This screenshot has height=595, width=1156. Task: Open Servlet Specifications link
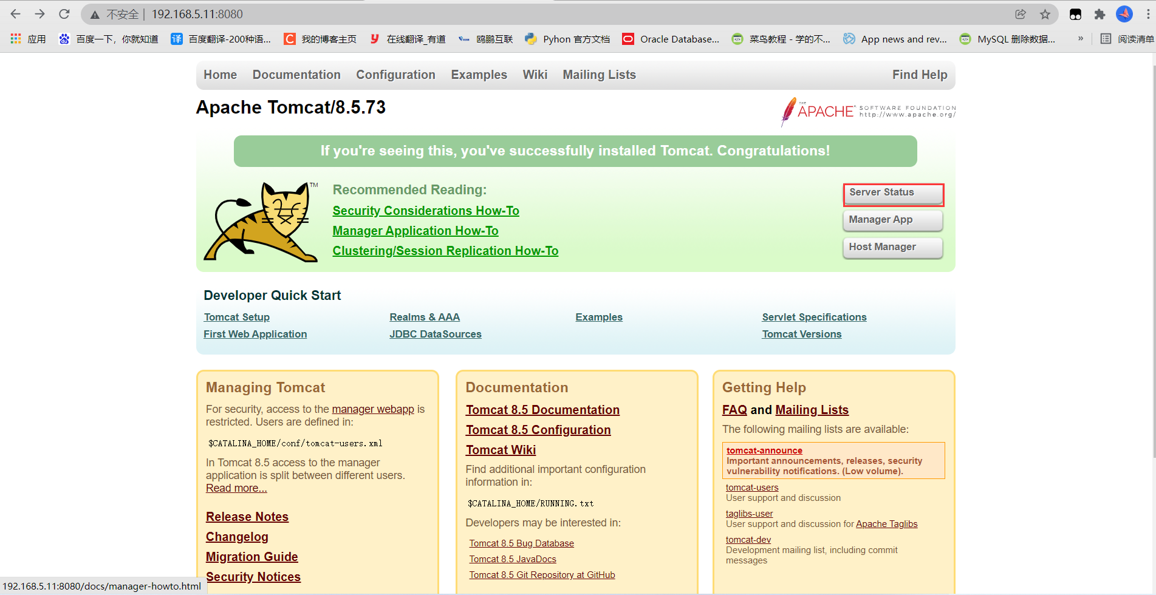[x=815, y=317]
